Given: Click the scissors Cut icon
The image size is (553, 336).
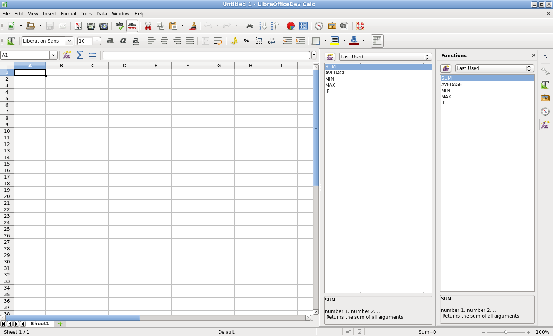Looking at the screenshot, I should (148, 26).
